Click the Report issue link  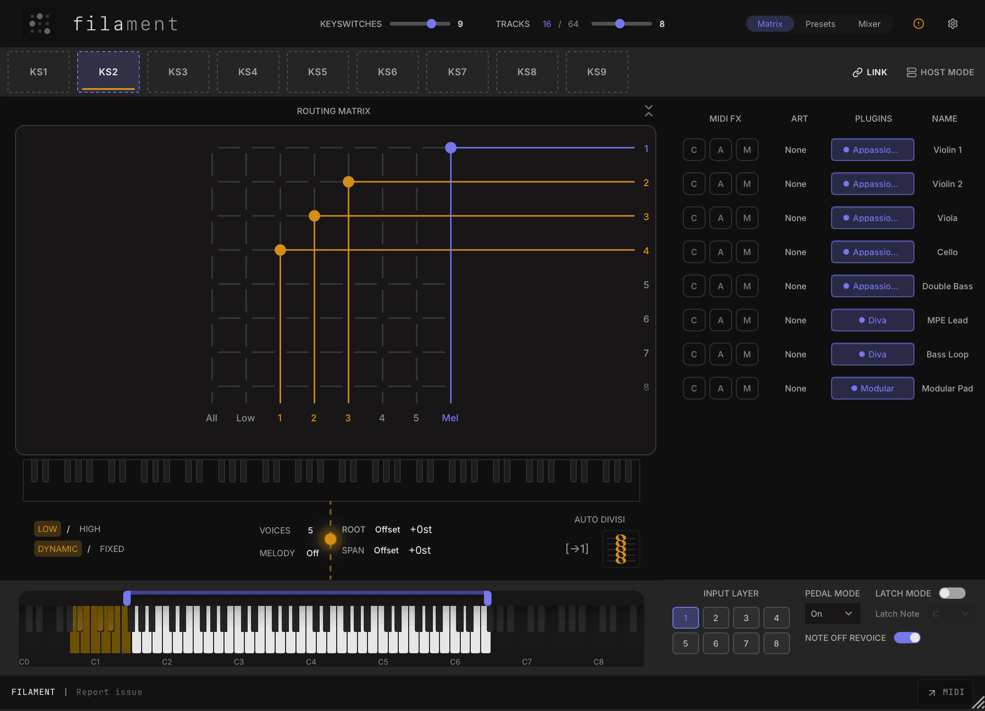[x=109, y=692]
